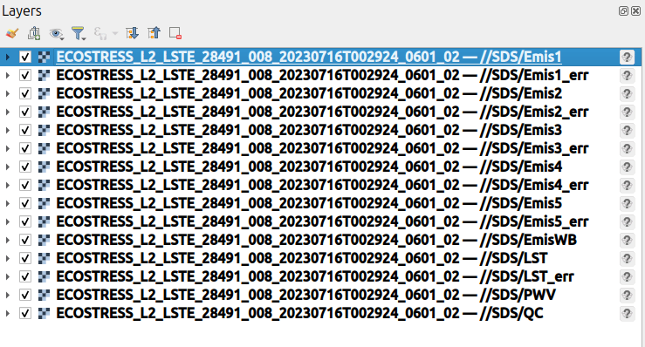Select the layer ending in //SDS/Emis4
Viewport: 645px width, 347px height.
click(x=309, y=167)
